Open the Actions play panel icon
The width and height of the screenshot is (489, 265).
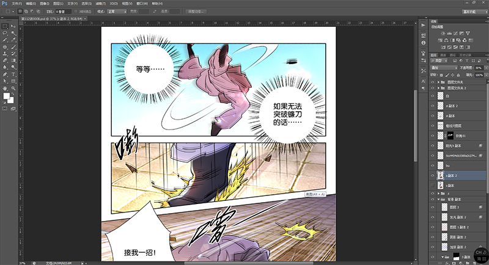point(423,25)
